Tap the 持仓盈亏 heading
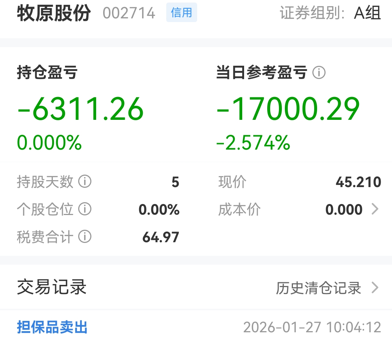This screenshot has width=392, height=340. click(47, 72)
